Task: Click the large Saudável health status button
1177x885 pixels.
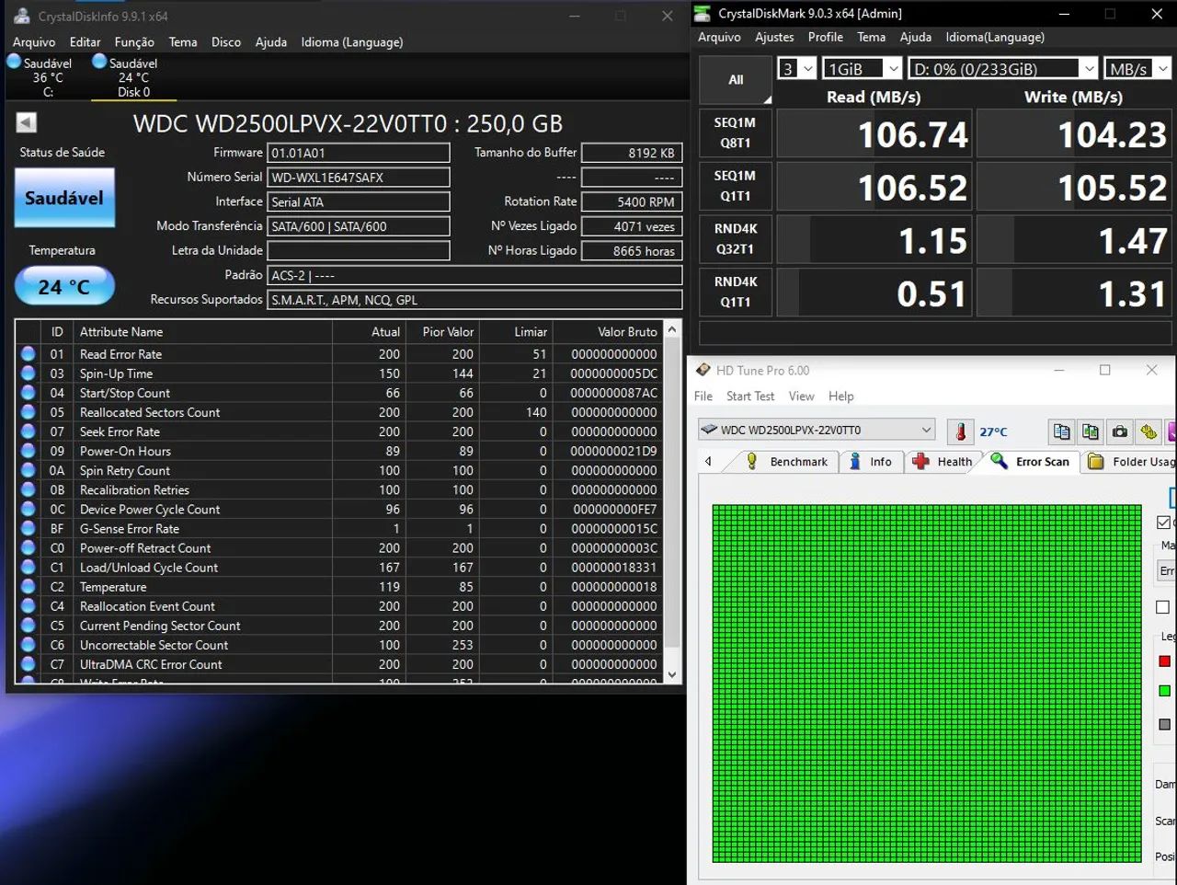Action: (64, 198)
